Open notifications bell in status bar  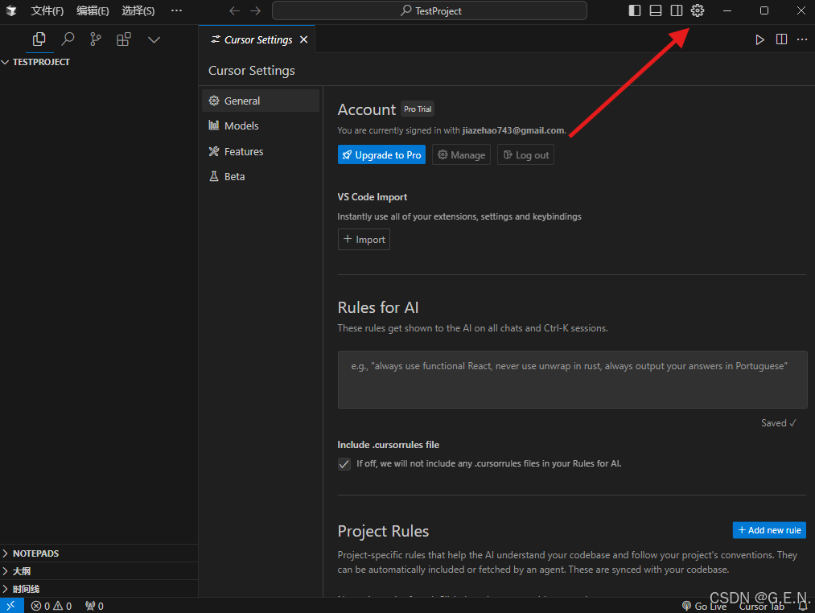pyautogui.click(x=803, y=607)
